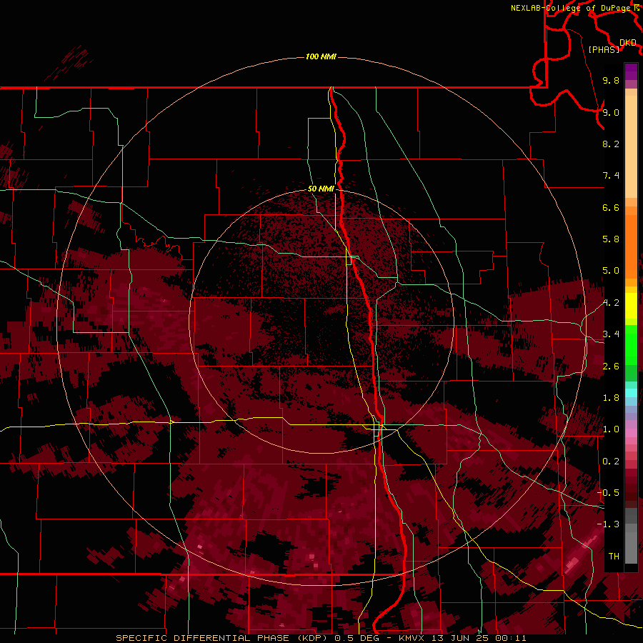Click the 6.6 value on the color scale

pyautogui.click(x=611, y=207)
